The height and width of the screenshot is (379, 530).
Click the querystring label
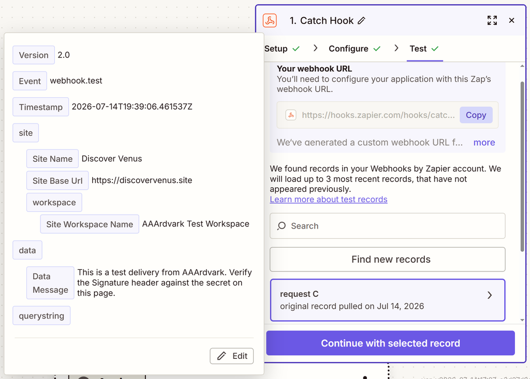[41, 316]
